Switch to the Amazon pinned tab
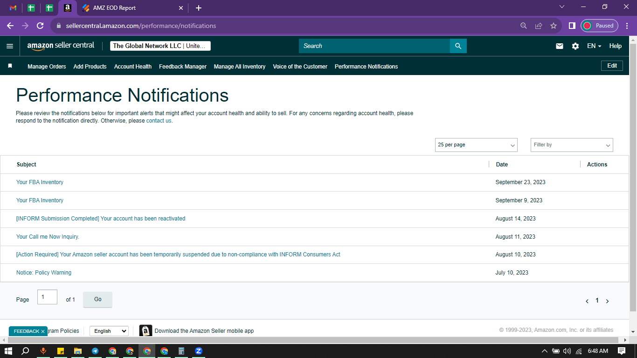Image resolution: width=637 pixels, height=358 pixels. tap(68, 8)
